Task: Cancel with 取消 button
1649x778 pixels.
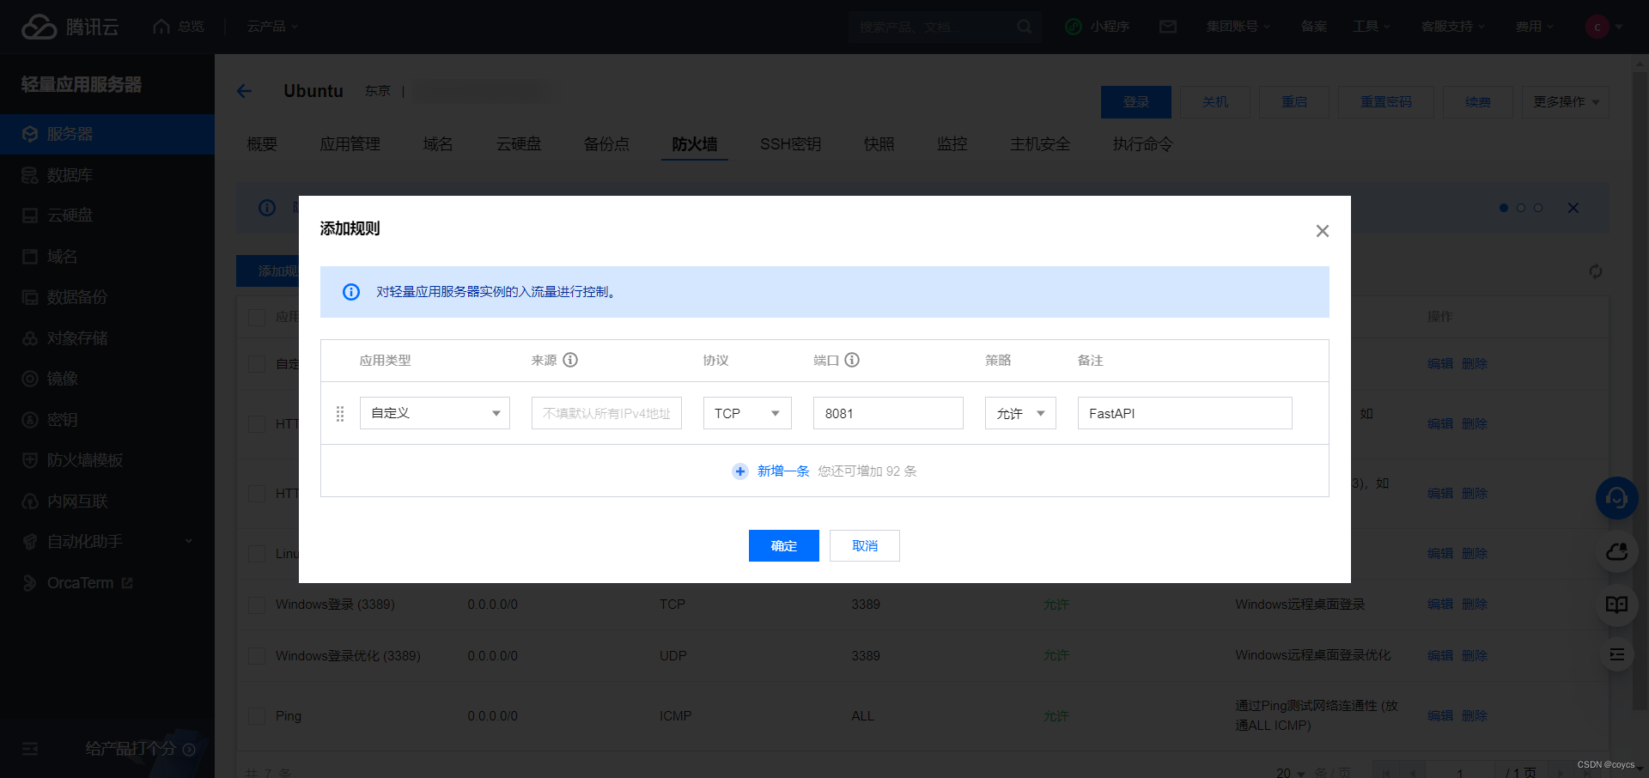Action: click(x=865, y=546)
